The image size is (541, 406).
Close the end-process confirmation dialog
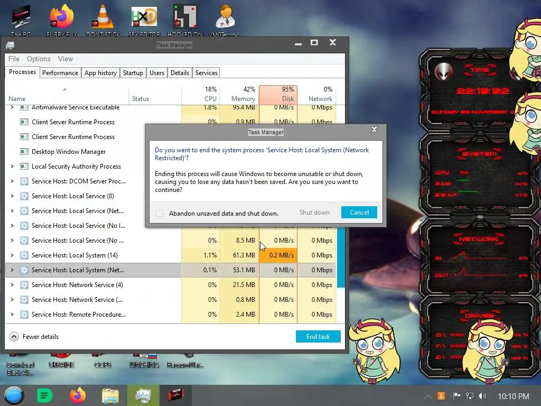click(x=374, y=130)
